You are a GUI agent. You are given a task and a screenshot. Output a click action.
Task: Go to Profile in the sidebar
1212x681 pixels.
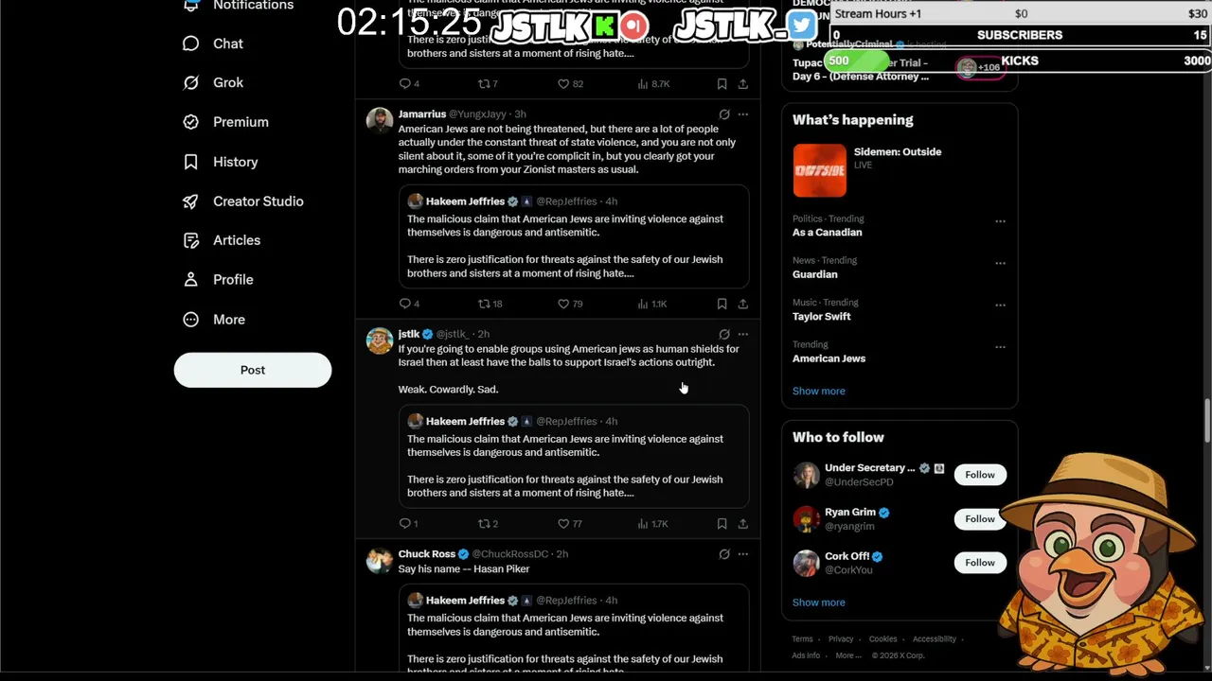point(218,280)
